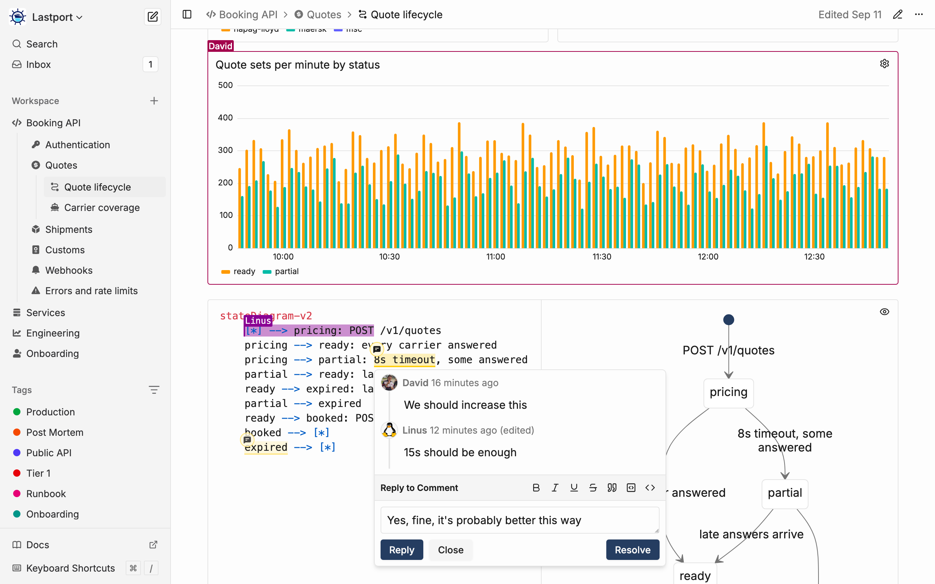The height and width of the screenshot is (584, 935).
Task: Toggle the sidebar panel icon
Action: pos(187,15)
